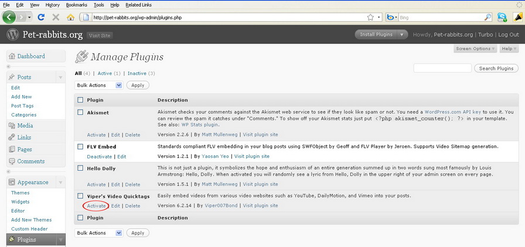Filter plugins by Inactive
This screenshot has width=525, height=247.
(x=137, y=73)
